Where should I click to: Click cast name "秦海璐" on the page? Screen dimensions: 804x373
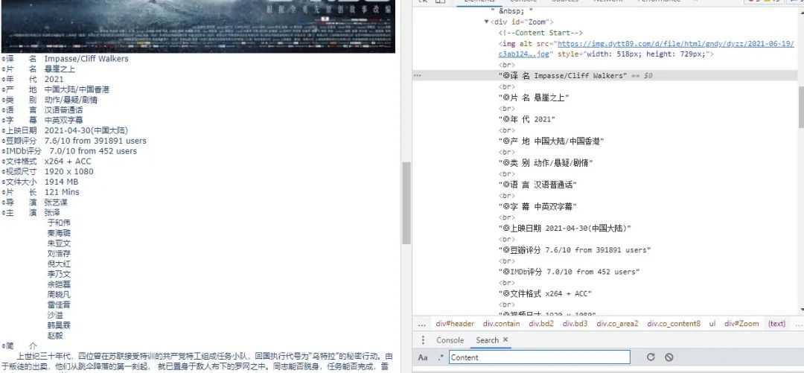coord(59,233)
